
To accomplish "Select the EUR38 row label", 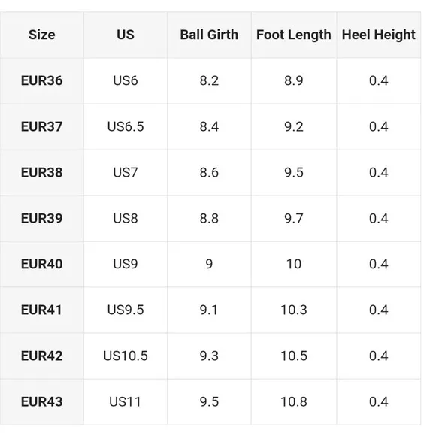I will (x=41, y=173).
